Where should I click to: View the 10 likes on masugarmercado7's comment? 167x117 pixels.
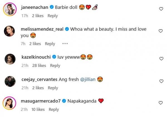[38, 109]
